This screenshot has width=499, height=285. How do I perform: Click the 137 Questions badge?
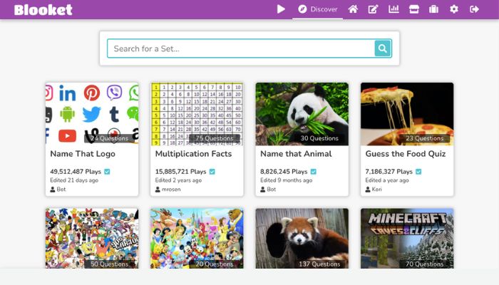pyautogui.click(x=319, y=264)
